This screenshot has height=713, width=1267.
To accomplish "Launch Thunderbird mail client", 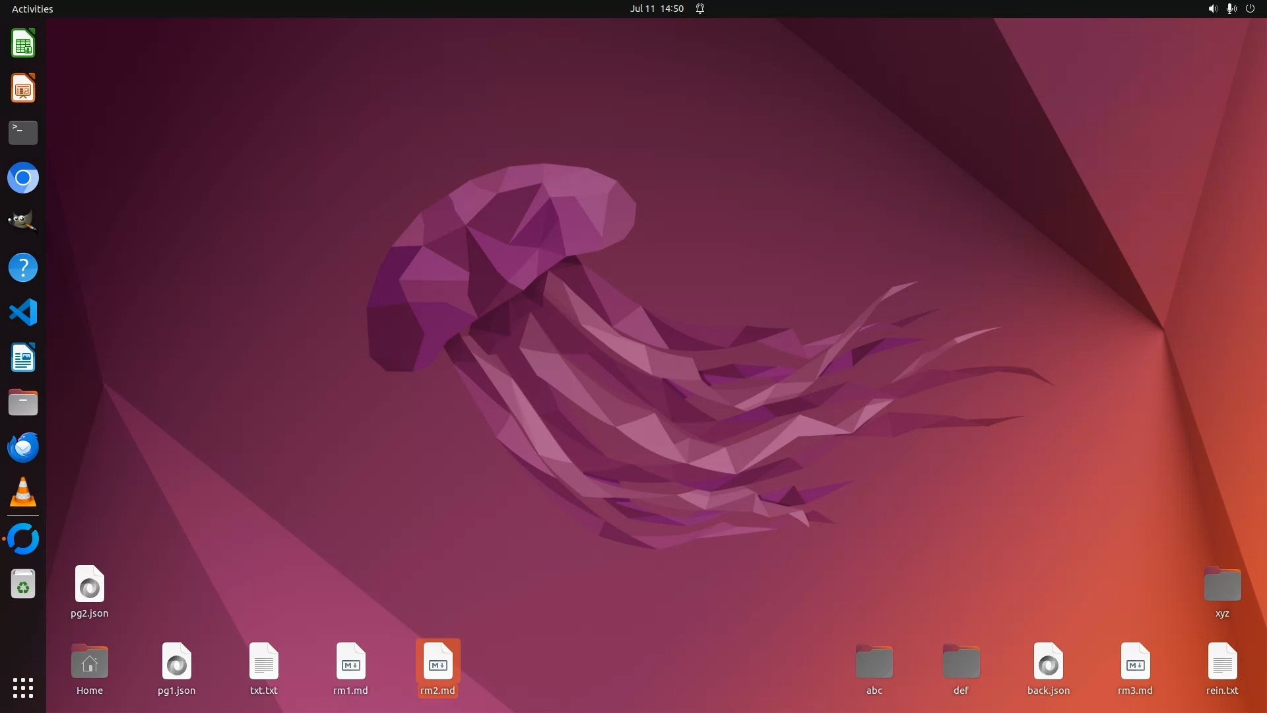I will tap(23, 448).
